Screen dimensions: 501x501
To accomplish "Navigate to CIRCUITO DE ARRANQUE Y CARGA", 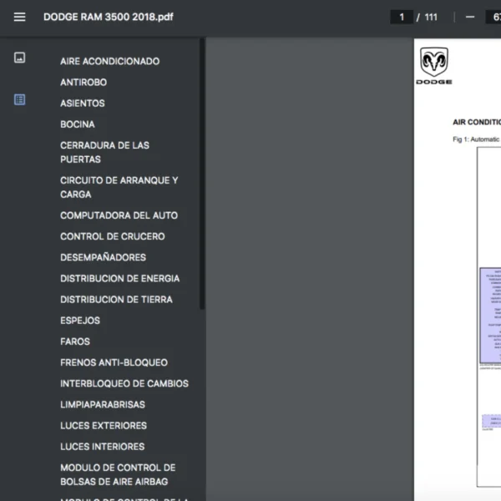I will [119, 187].
